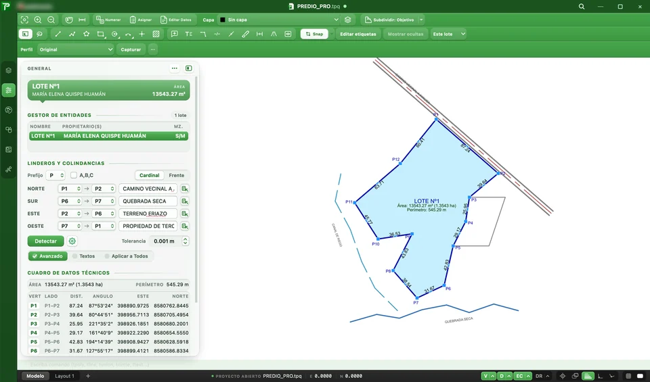Viewport: 650px width, 382px height.
Task: Click the Asignar button
Action: (141, 20)
